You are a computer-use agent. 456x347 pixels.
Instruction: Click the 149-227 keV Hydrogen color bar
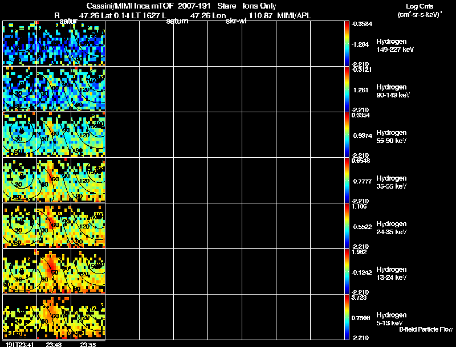[347, 43]
